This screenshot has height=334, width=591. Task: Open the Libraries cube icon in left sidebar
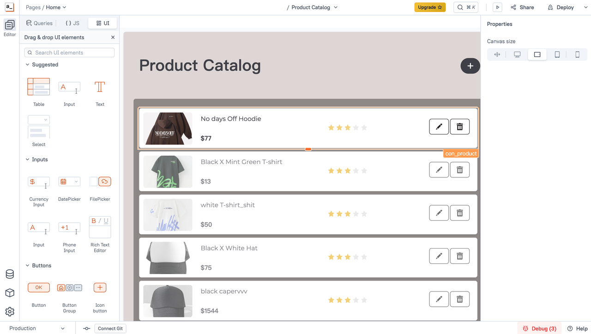(10, 293)
